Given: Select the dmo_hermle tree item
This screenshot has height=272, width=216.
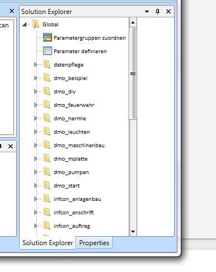Looking at the screenshot, I should (69, 118).
